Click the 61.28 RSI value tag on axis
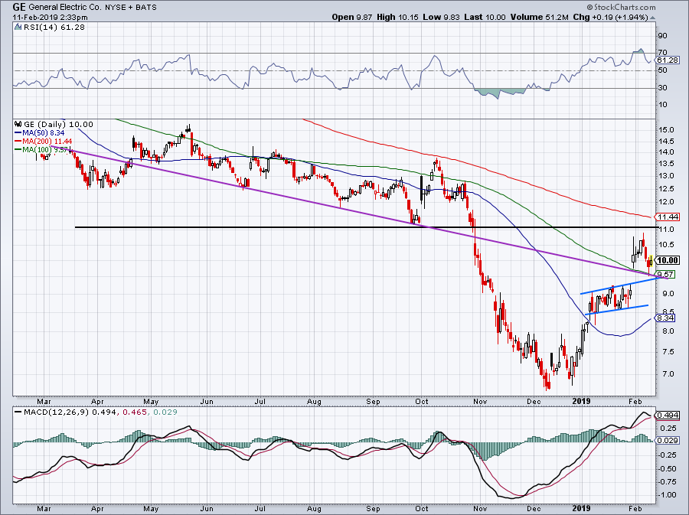Screen dimensions: 689x515 pyautogui.click(x=668, y=60)
